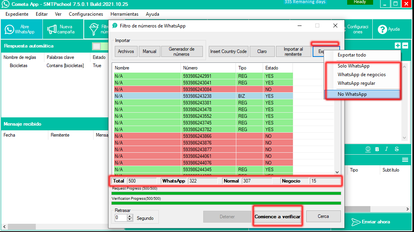Select the row with number 593986242991
This screenshot has height=232, width=414.
click(x=203, y=76)
